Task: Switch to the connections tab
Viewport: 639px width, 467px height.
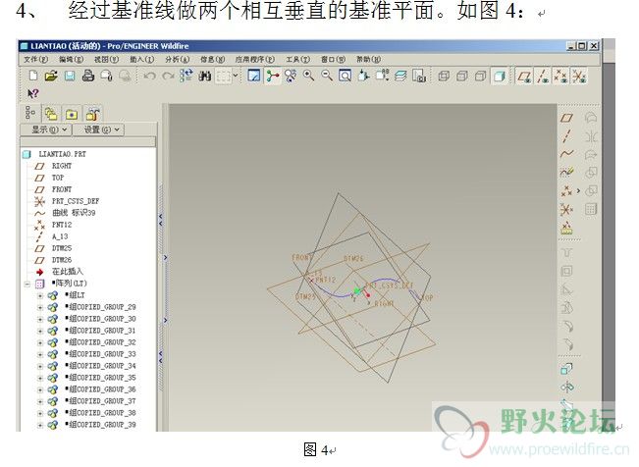Action: point(92,114)
